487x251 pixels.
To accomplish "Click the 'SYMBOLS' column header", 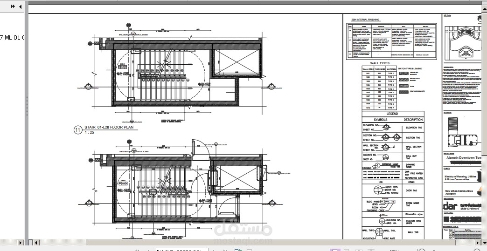I will [x=381, y=120].
